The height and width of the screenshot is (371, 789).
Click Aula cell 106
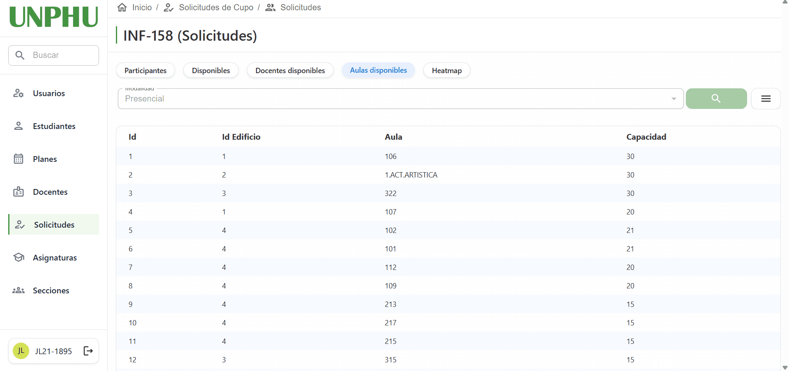[390, 157]
